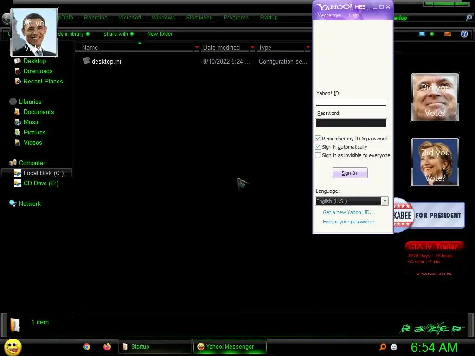
Task: Click the Local Disk (C:) drive icon
Action: 18,173
